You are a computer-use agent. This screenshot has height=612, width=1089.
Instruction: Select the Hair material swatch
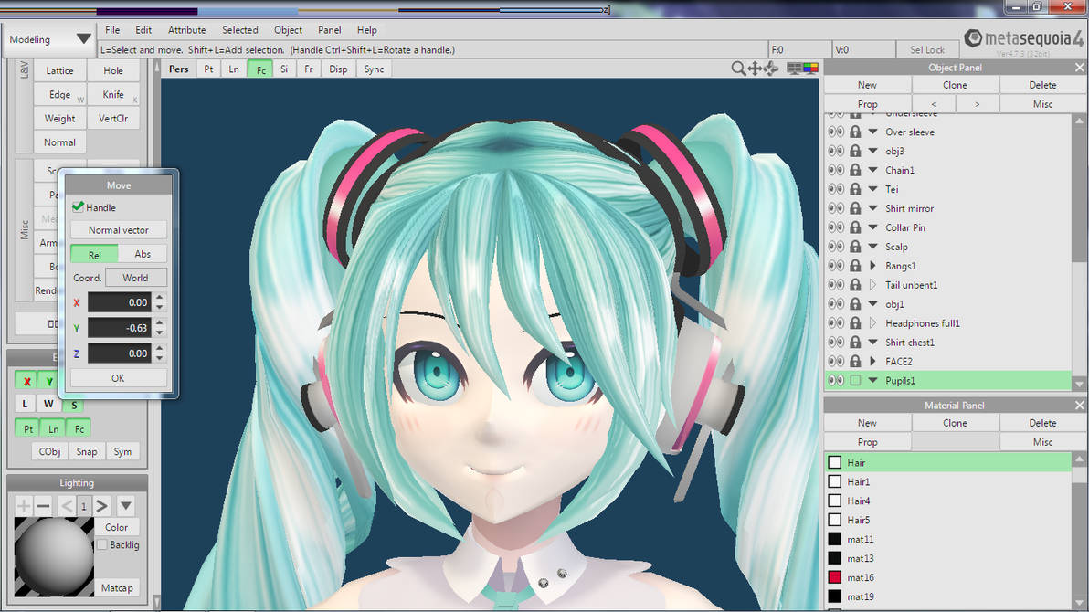click(x=835, y=462)
